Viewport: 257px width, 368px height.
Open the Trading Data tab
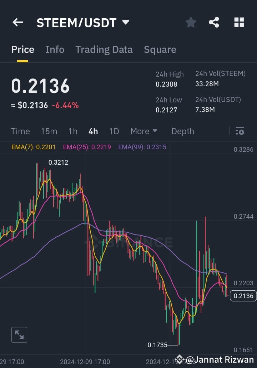[104, 50]
